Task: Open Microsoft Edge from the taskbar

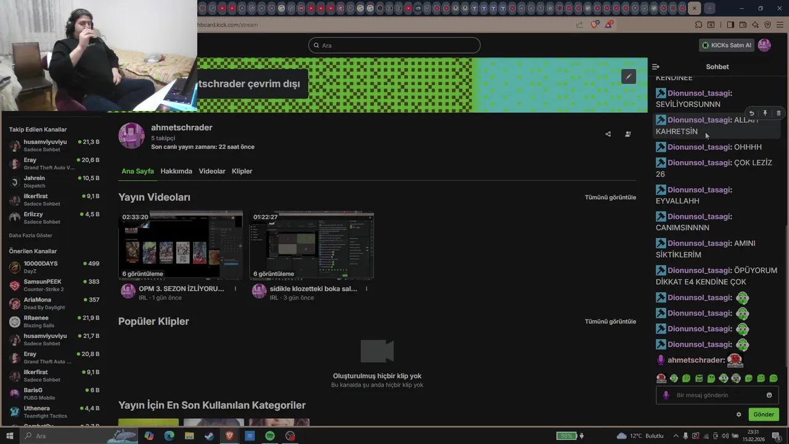Action: pos(169,436)
